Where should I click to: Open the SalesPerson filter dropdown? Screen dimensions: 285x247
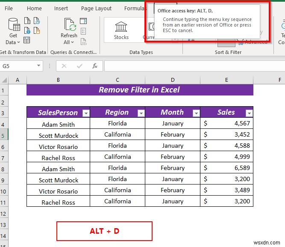(86, 113)
